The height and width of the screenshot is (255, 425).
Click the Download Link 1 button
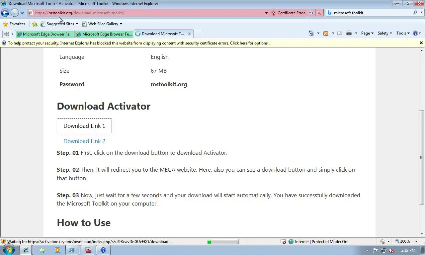coord(84,126)
